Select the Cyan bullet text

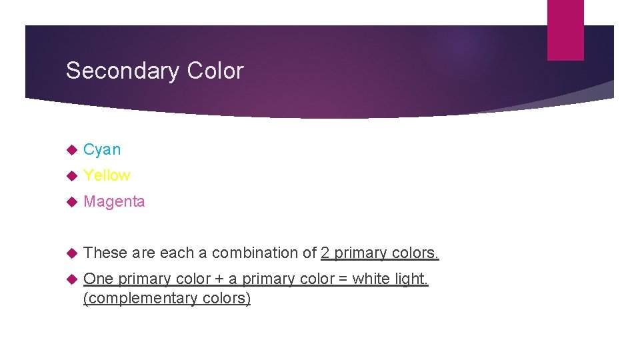pos(102,149)
